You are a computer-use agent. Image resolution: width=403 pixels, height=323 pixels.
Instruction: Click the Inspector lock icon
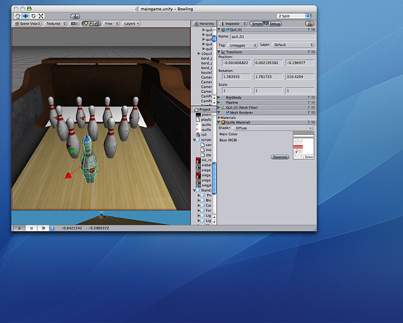[309, 23]
